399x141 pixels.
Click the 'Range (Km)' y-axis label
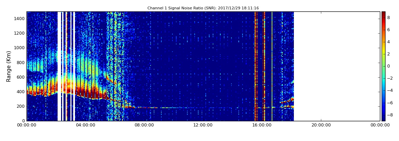(x=9, y=66)
